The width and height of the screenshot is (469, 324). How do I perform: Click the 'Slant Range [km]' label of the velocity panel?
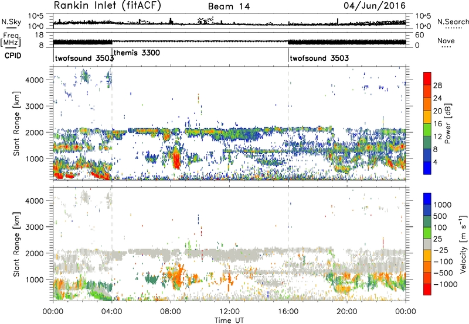tap(16, 244)
